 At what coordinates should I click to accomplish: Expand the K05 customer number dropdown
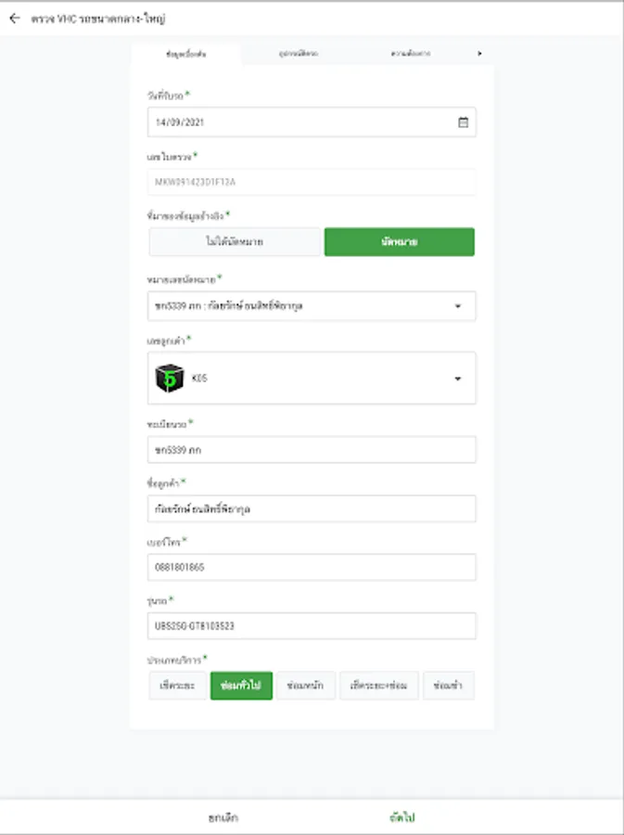[x=458, y=379]
